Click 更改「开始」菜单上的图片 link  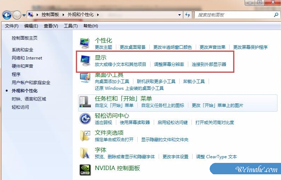coord(218,105)
